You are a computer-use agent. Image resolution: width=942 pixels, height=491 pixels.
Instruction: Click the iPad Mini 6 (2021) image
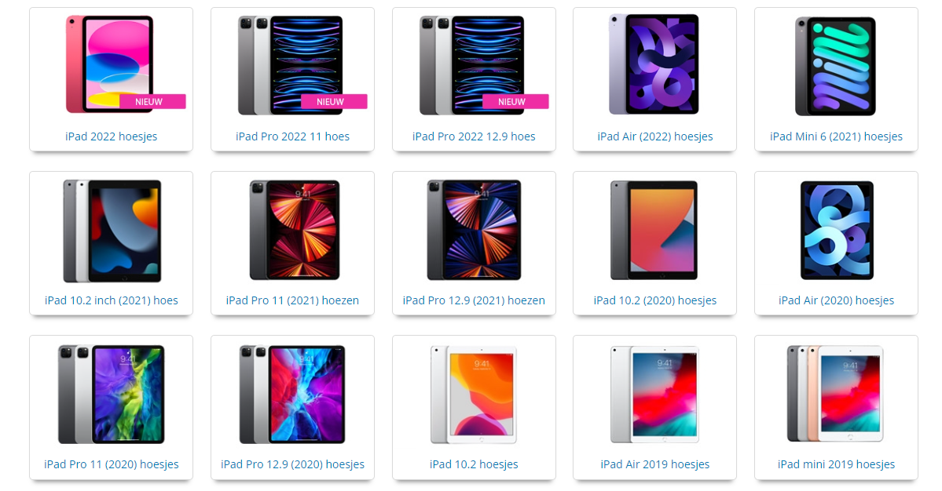[836, 66]
